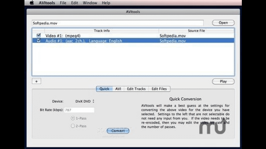Open the Window menu
This screenshot has height=149, width=266.
tap(90, 3)
